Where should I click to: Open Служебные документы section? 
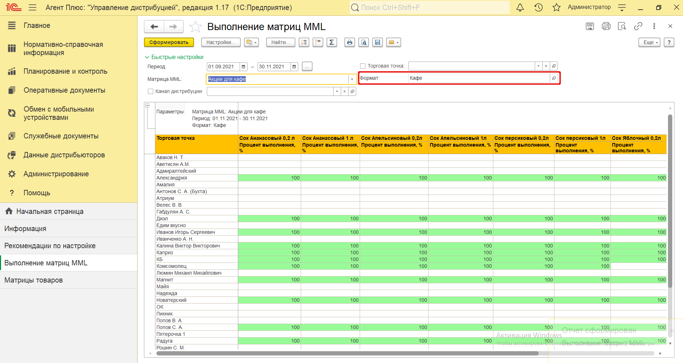[x=61, y=136]
